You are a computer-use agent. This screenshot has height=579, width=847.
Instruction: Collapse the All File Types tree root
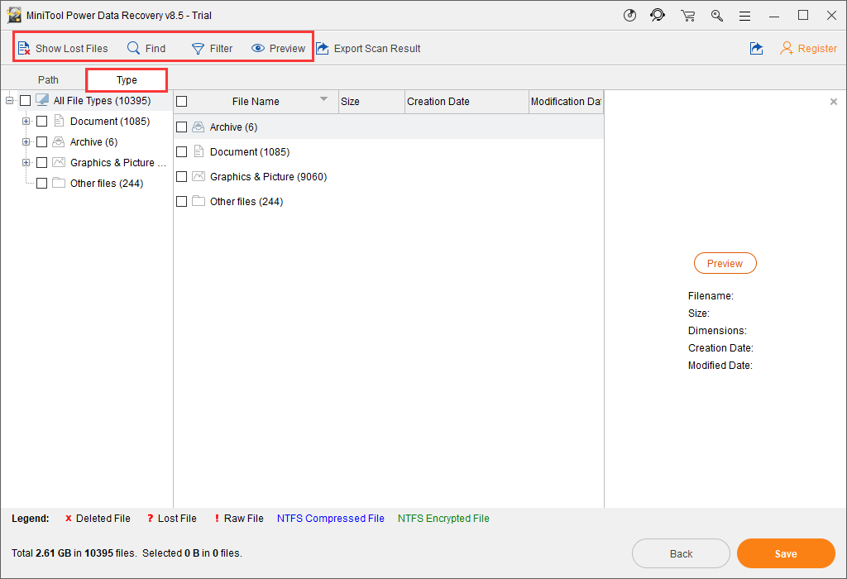10,101
